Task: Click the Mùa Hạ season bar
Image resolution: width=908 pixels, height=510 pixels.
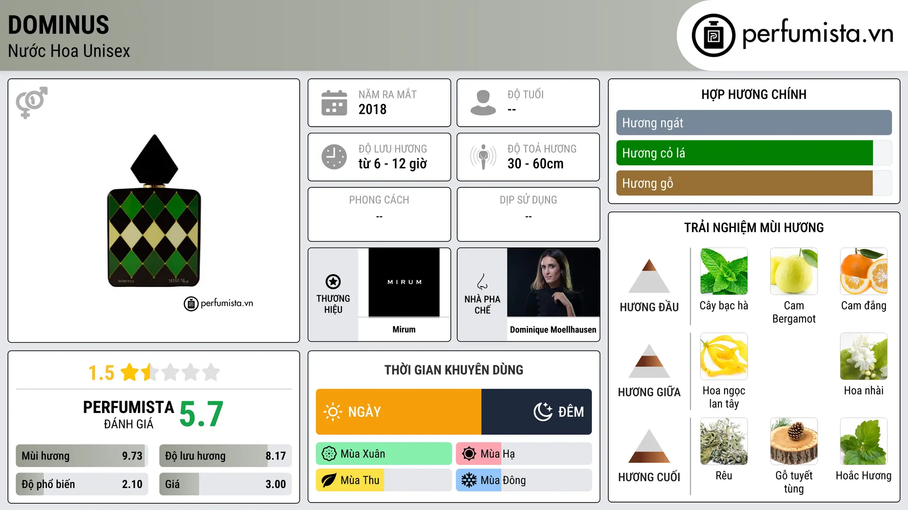Action: pos(524,454)
